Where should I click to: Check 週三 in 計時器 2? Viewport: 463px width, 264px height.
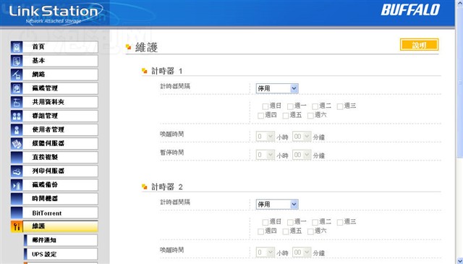pos(340,222)
